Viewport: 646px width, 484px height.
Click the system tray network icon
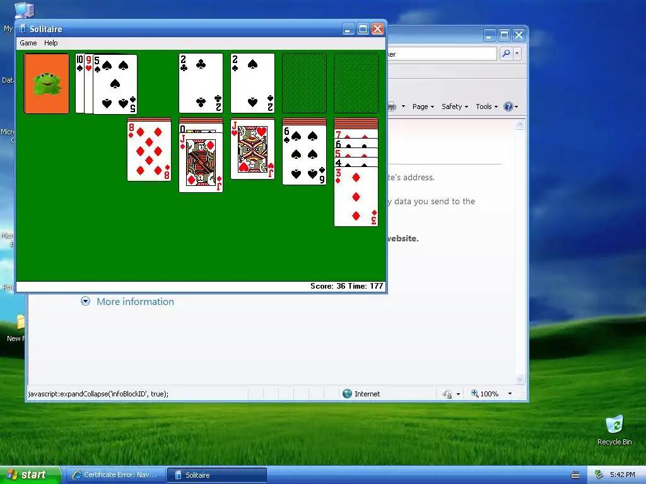click(x=599, y=475)
